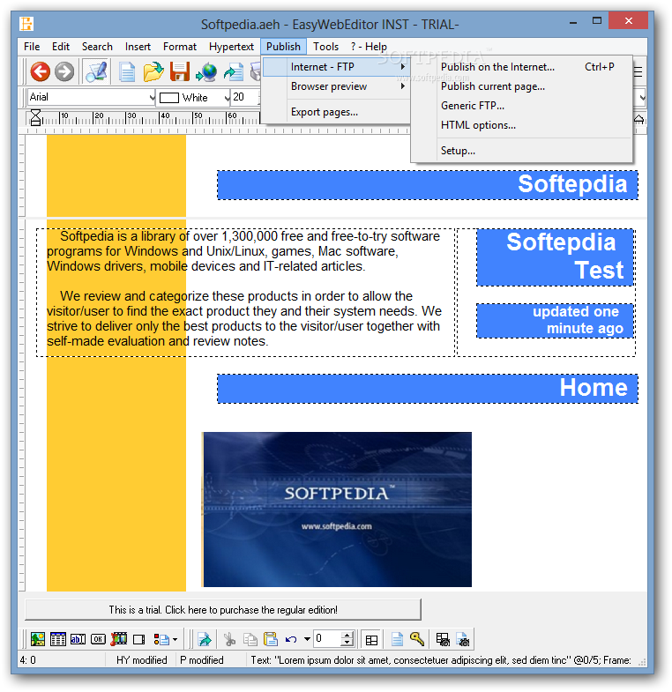Expand the Internet - FTP submenu
Image resolution: width=672 pixels, height=692 pixels.
(337, 67)
